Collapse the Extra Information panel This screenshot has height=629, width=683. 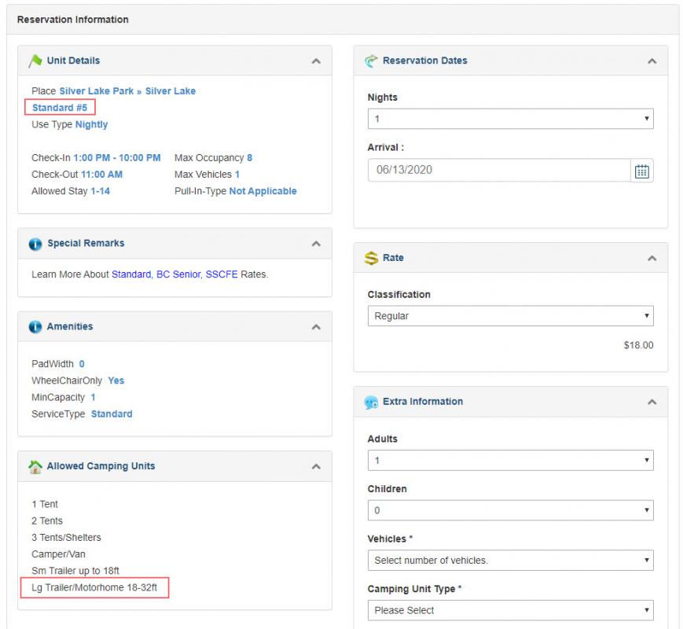click(x=652, y=402)
